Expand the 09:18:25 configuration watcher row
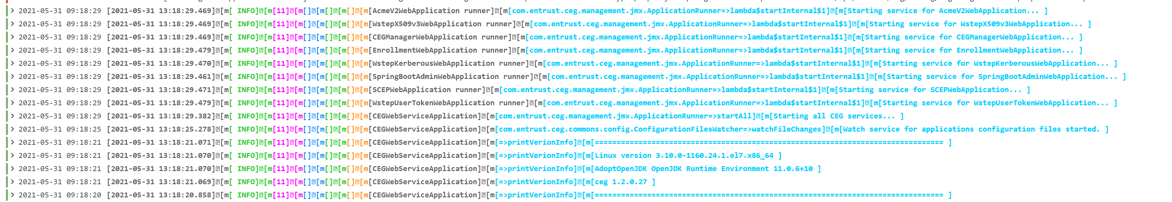This screenshot has width=1172, height=202. pyautogui.click(x=13, y=129)
